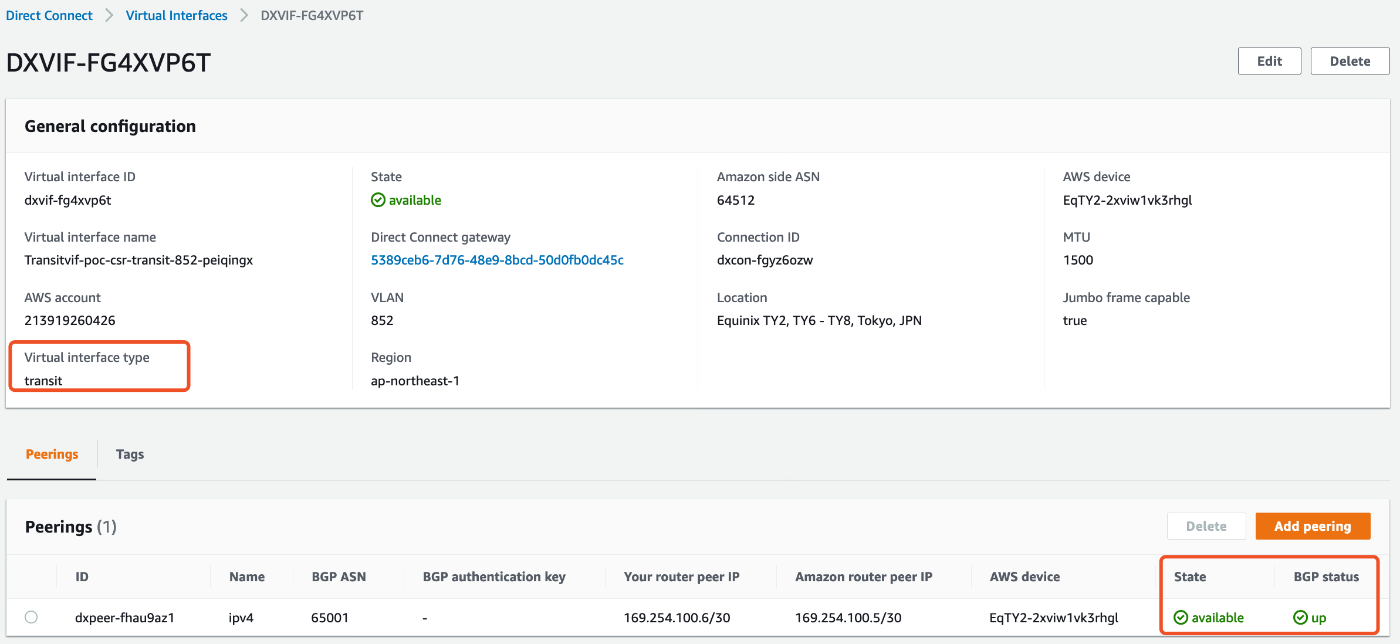This screenshot has height=644, width=1400.
Task: Click the BGP status column header
Action: tap(1326, 577)
